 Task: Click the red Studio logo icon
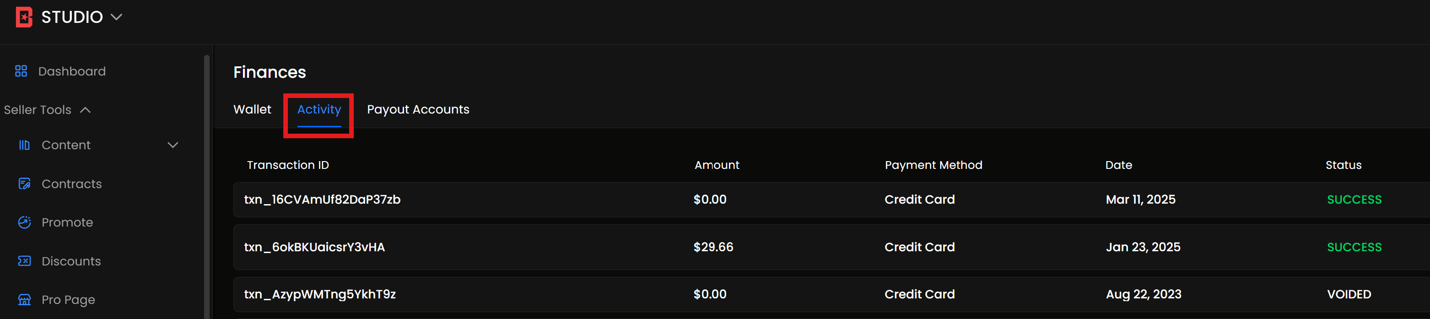point(24,17)
